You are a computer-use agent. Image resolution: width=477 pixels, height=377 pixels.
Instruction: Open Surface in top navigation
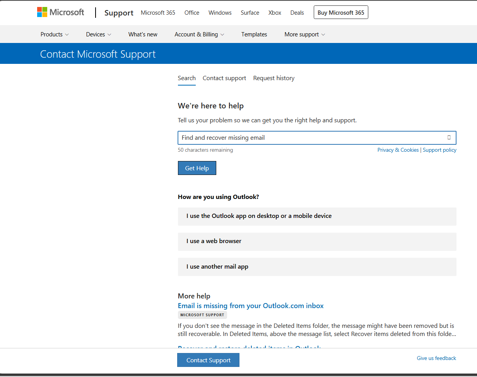pyautogui.click(x=250, y=13)
